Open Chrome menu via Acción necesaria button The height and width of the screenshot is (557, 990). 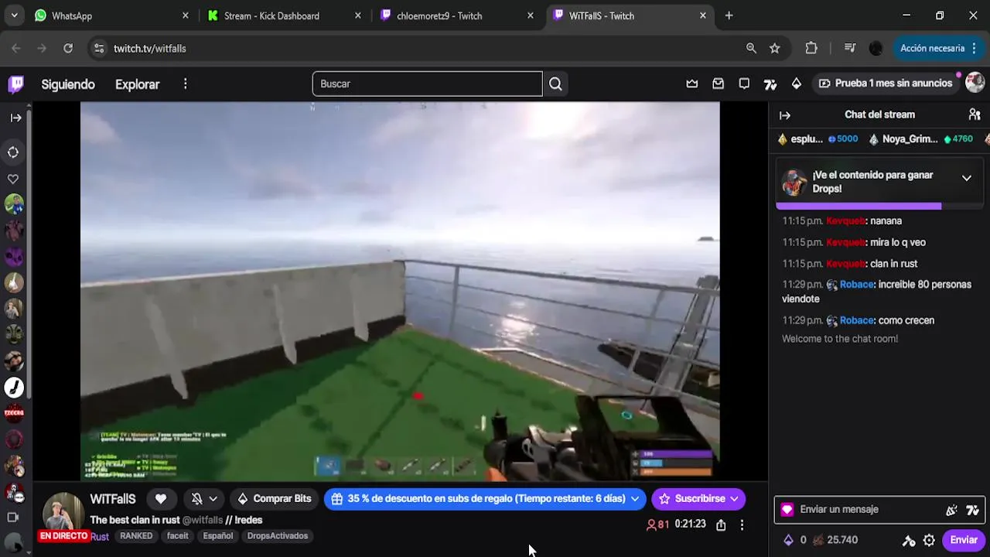pyautogui.click(x=937, y=48)
